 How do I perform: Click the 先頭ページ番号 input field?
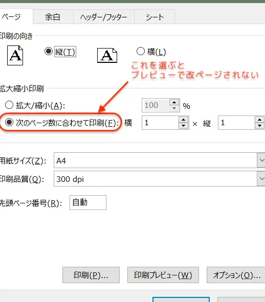tap(88, 202)
